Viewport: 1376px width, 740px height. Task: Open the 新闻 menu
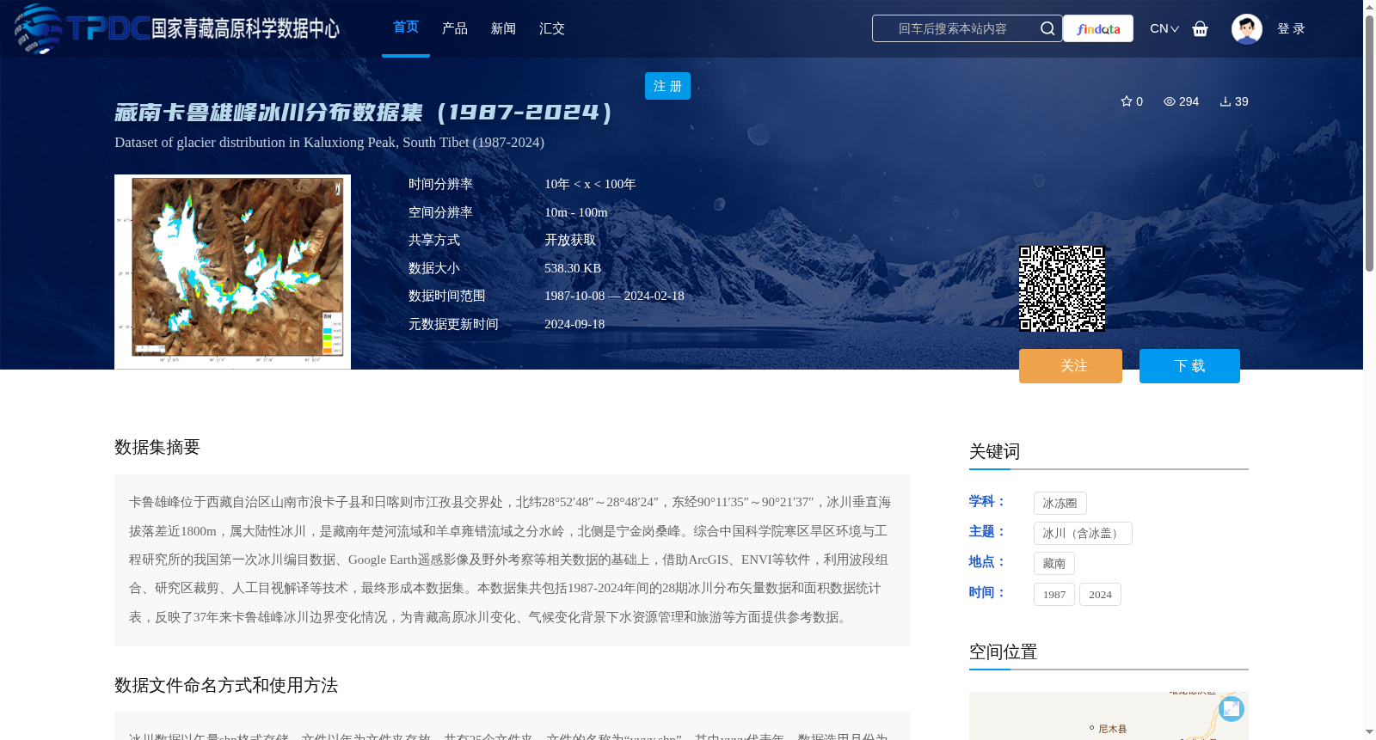tap(503, 28)
